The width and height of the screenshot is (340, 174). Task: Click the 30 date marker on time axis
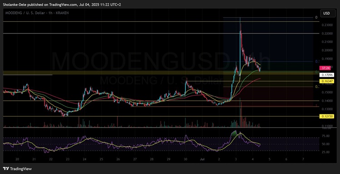185,159
